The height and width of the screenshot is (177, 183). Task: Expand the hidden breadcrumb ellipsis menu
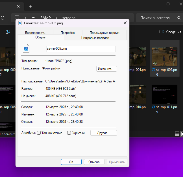[34, 18]
